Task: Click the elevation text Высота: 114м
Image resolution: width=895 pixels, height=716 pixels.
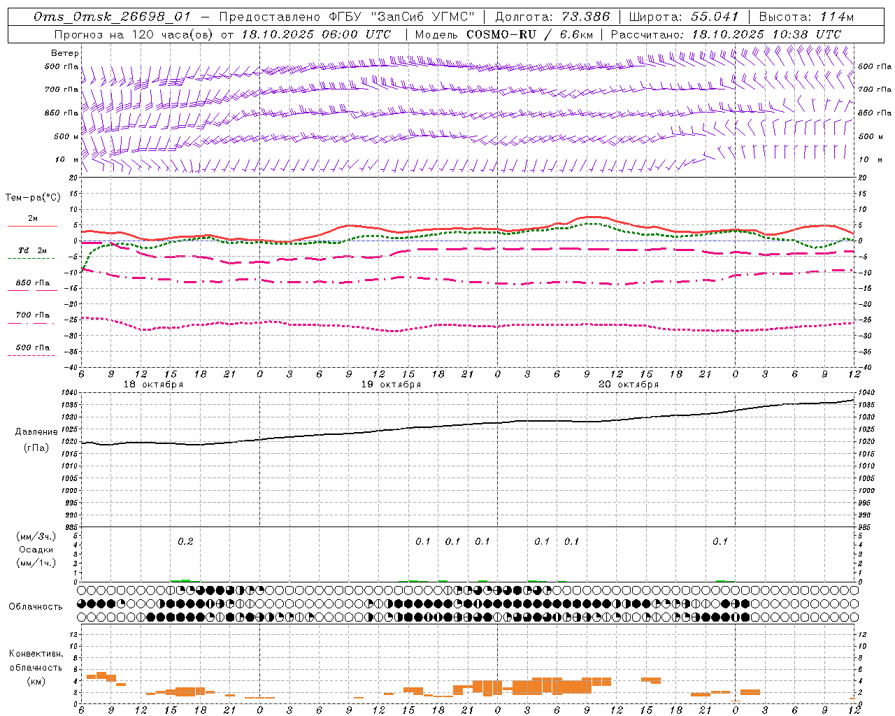Action: click(x=806, y=17)
